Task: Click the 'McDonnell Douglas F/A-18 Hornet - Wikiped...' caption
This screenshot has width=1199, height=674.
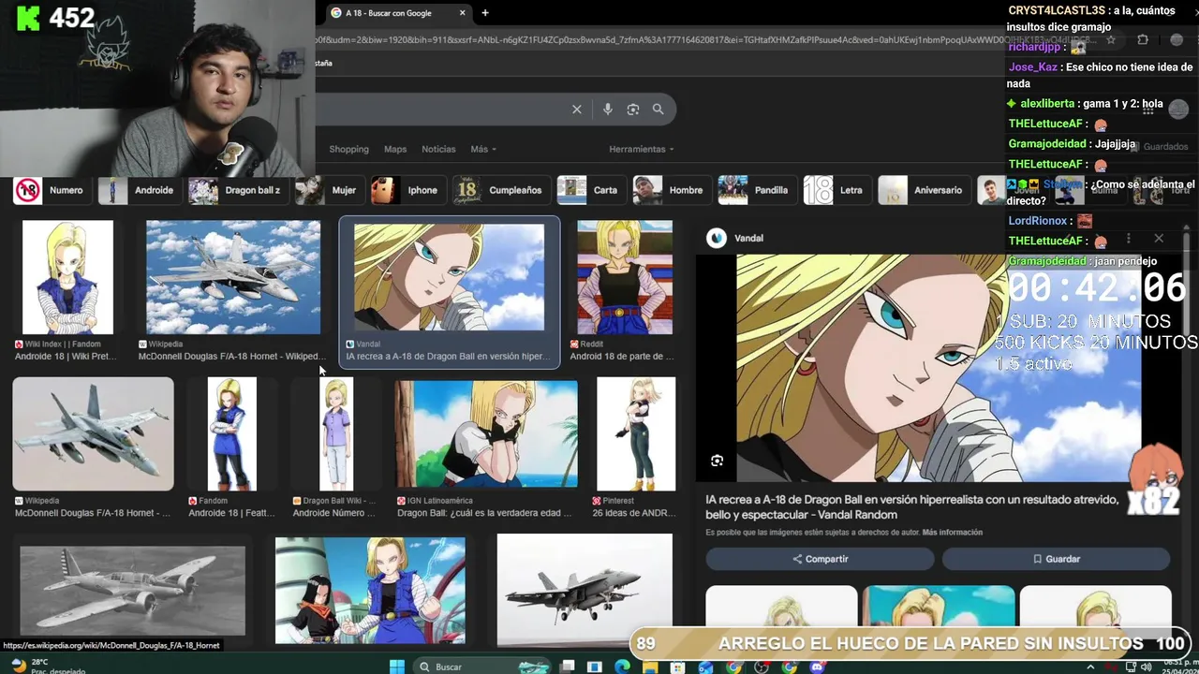Action: click(232, 357)
